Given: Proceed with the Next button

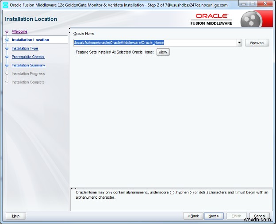Looking at the screenshot, I should click(214, 216).
